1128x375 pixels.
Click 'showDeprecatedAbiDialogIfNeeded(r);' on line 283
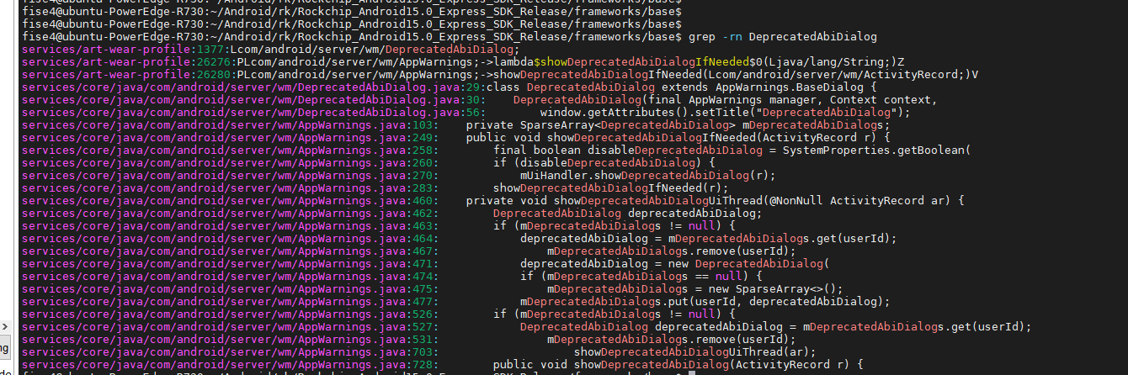pos(611,188)
